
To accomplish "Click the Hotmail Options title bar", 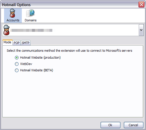I will tap(69, 5).
